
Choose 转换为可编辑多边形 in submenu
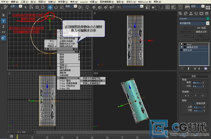click(x=93, y=81)
